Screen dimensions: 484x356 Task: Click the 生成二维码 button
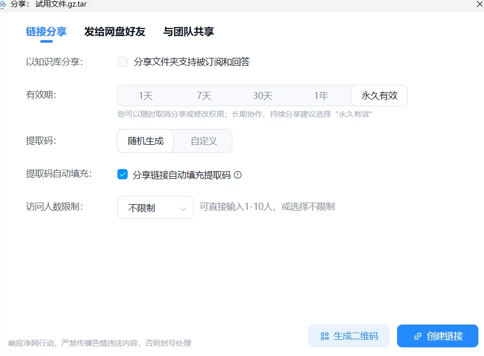349,336
